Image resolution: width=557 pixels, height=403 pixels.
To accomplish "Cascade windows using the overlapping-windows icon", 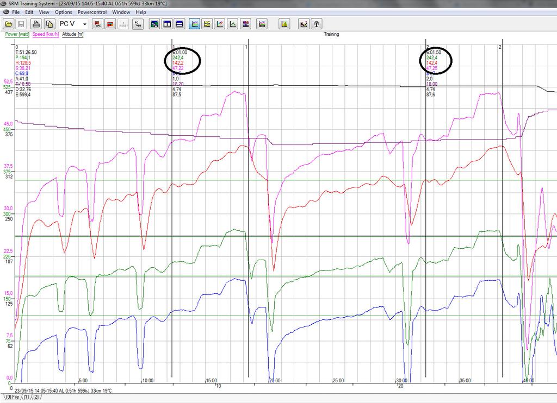I will point(154,24).
